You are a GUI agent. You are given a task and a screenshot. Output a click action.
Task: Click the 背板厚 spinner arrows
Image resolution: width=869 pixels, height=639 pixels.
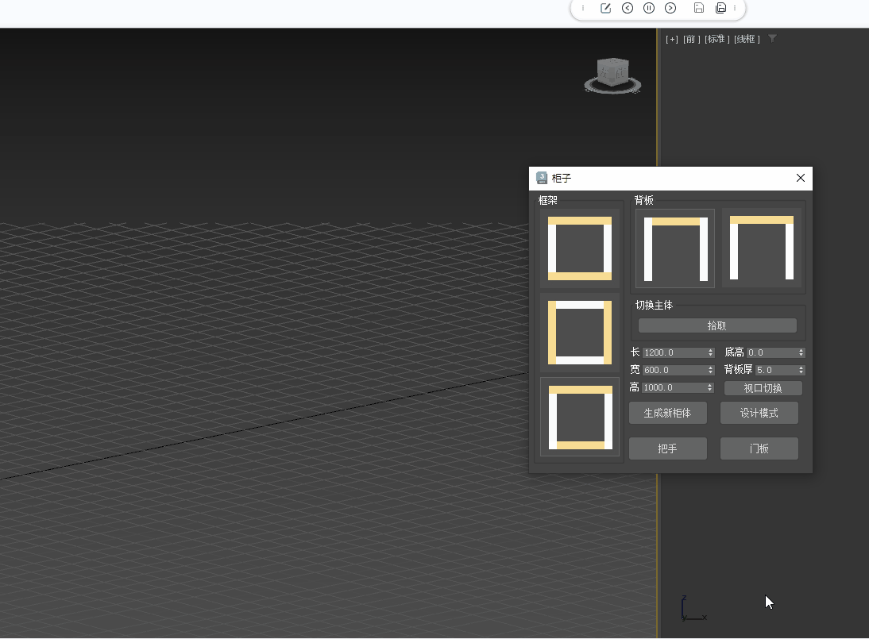point(801,370)
